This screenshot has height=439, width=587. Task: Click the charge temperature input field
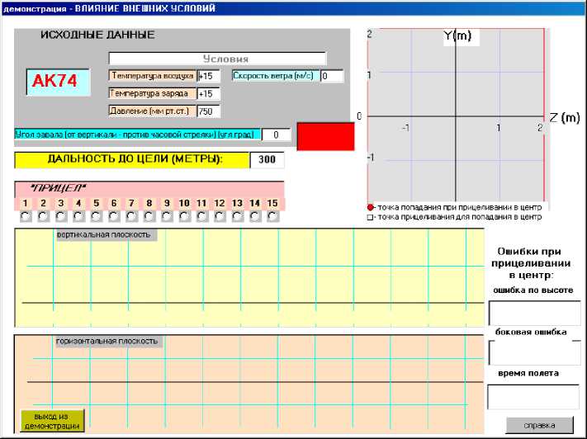coord(209,94)
